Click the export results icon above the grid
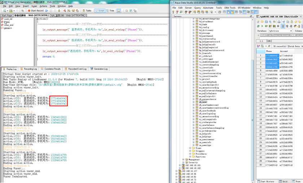Image resolution: width=303 pixels, height=183 pixels. (262, 46)
